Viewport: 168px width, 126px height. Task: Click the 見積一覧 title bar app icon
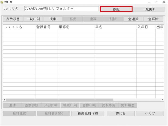[x=2, y=2]
